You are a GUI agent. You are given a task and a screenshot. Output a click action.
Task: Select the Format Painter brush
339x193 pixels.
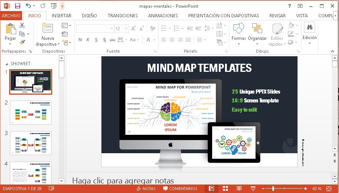click(22, 42)
